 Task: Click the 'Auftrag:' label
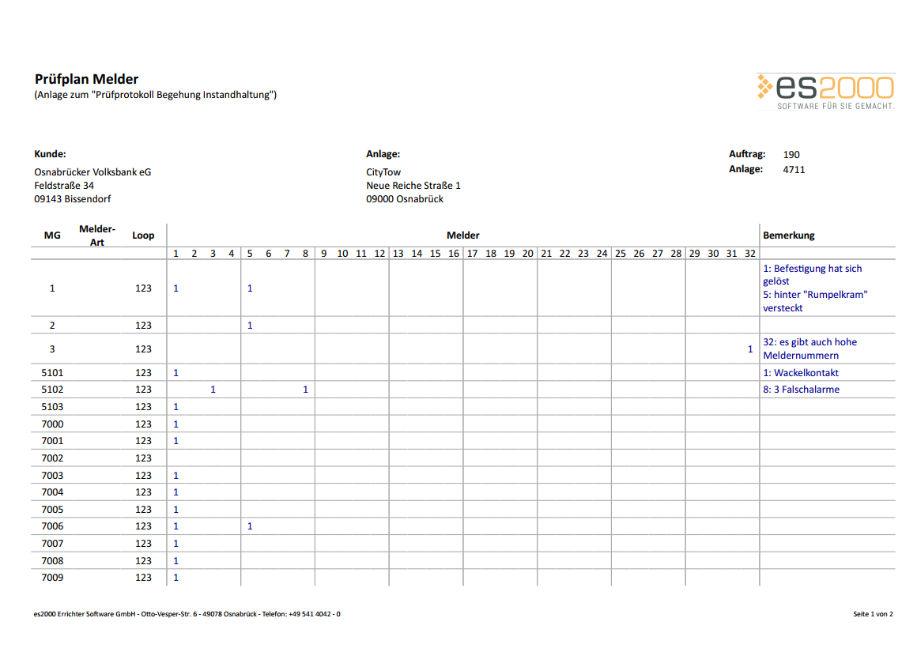click(747, 154)
